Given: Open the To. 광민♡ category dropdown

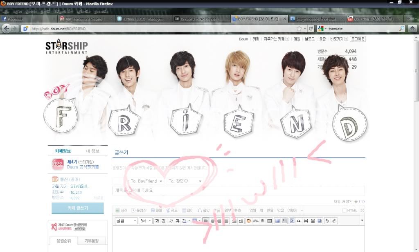Looking at the screenshot, I should coord(185,181).
